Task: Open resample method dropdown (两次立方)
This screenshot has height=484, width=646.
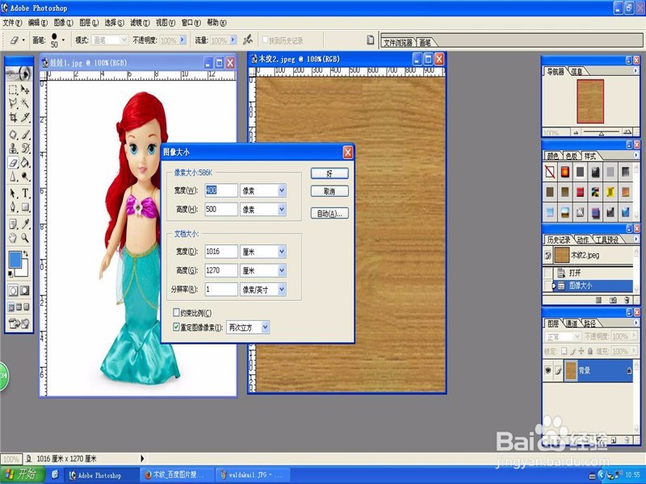Action: click(266, 328)
